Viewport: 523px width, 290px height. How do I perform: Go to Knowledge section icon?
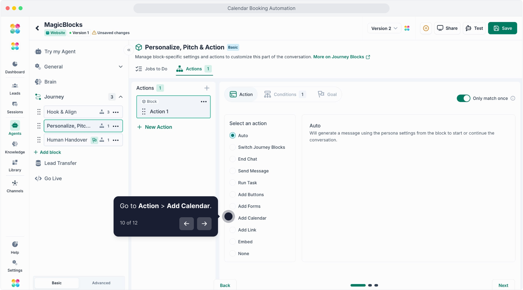(15, 144)
